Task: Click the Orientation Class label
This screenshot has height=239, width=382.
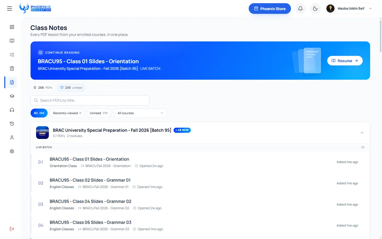Action: tap(63, 166)
